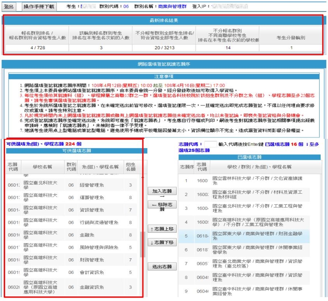Click the 已選填志願 list title bar
This screenshot has width=328, height=301.
point(250,157)
